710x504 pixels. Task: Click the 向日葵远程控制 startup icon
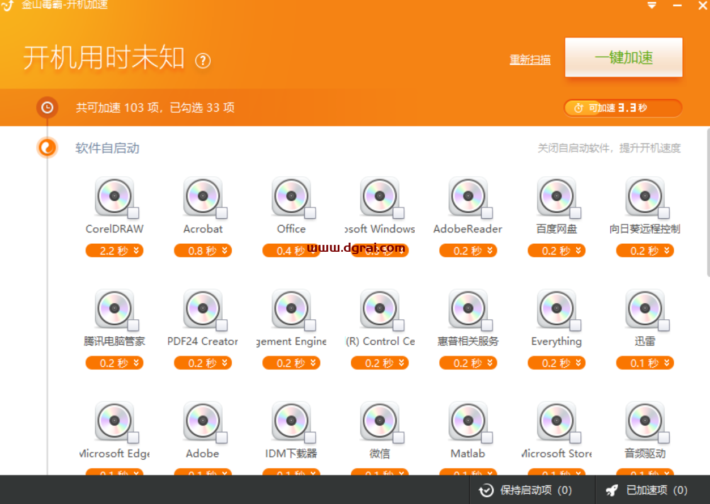click(x=645, y=196)
